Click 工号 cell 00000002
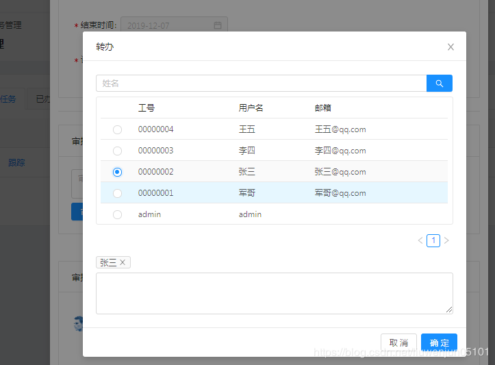Viewport: 495px width, 365px height. click(156, 172)
